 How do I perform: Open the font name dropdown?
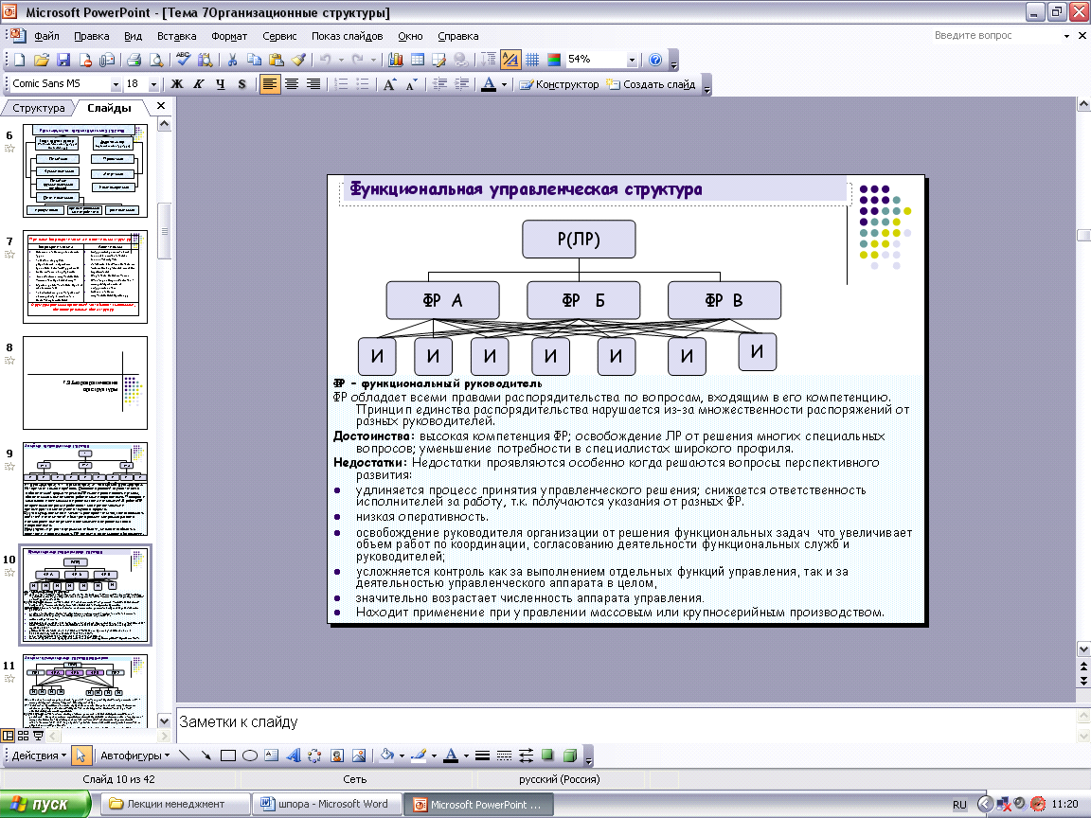[x=116, y=84]
